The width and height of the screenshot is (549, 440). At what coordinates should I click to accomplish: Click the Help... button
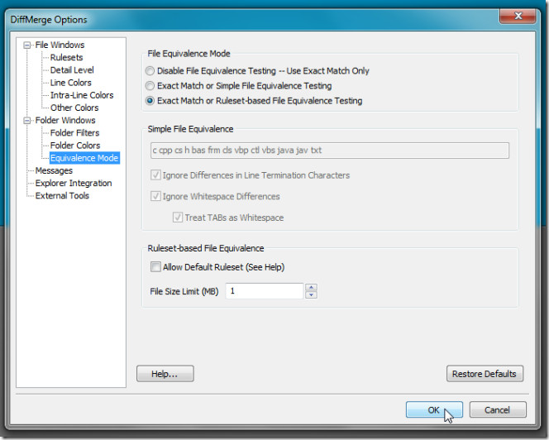[165, 374]
